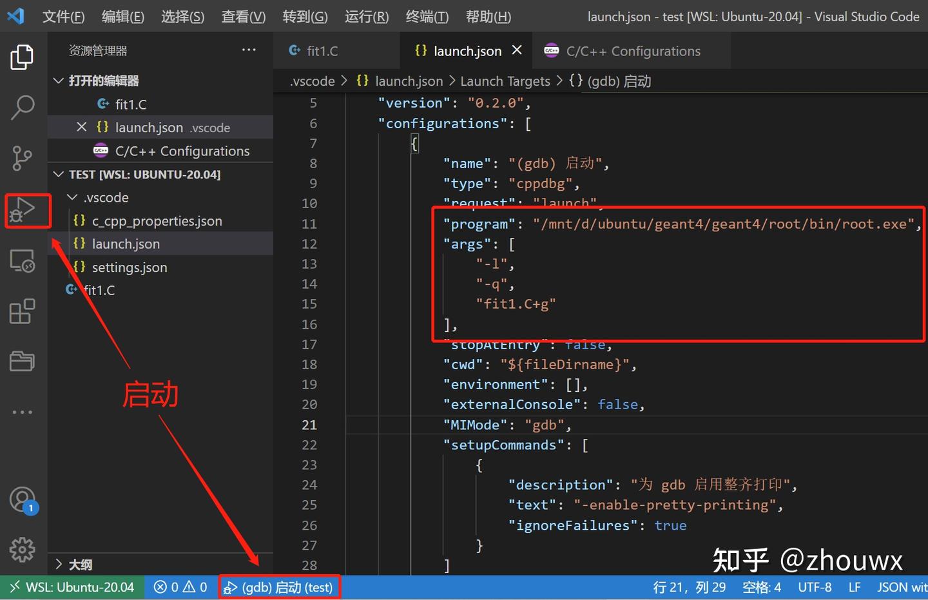Viewport: 928px width, 600px height.
Task: Click the errors and warnings status icon
Action: click(180, 586)
